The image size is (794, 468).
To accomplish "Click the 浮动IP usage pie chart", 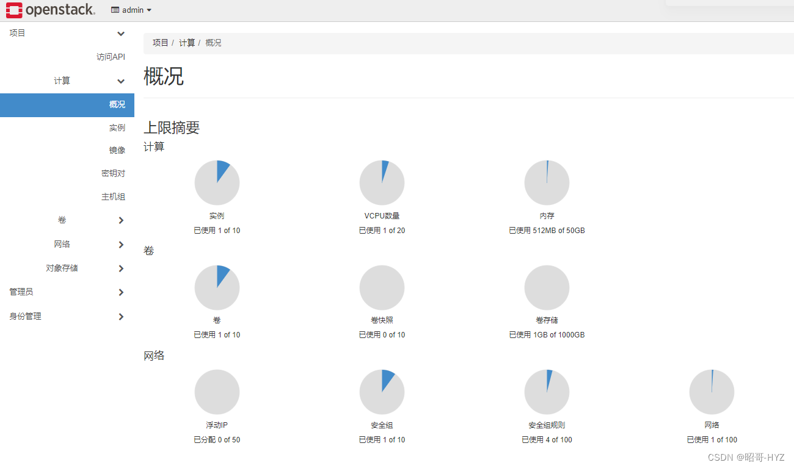I will 217,392.
